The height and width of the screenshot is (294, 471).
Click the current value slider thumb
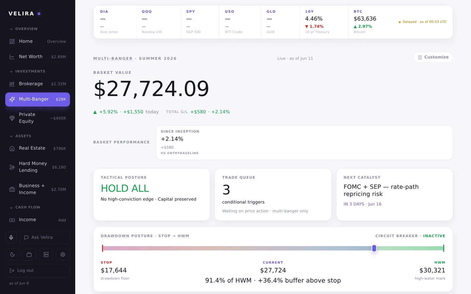pos(374,248)
